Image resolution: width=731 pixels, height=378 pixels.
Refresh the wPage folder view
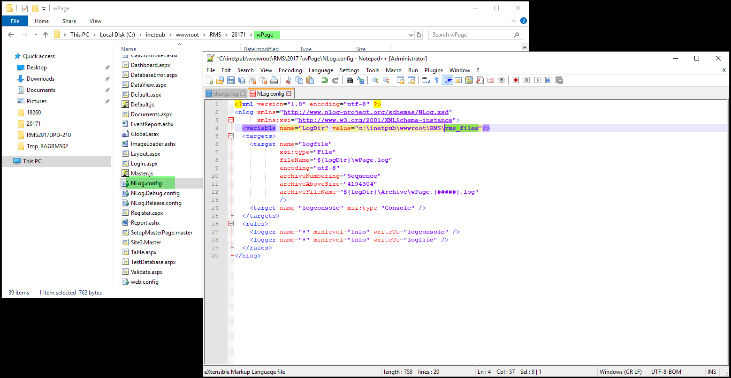419,35
